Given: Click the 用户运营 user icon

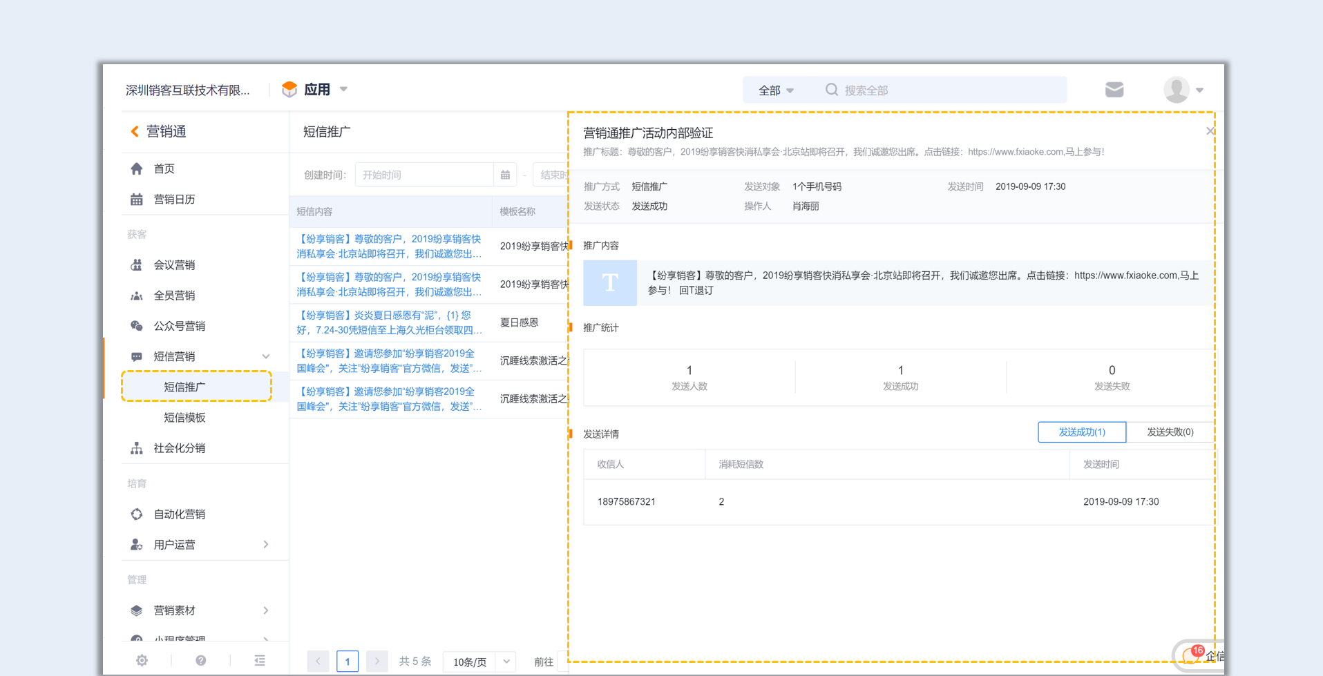Looking at the screenshot, I should click(137, 545).
